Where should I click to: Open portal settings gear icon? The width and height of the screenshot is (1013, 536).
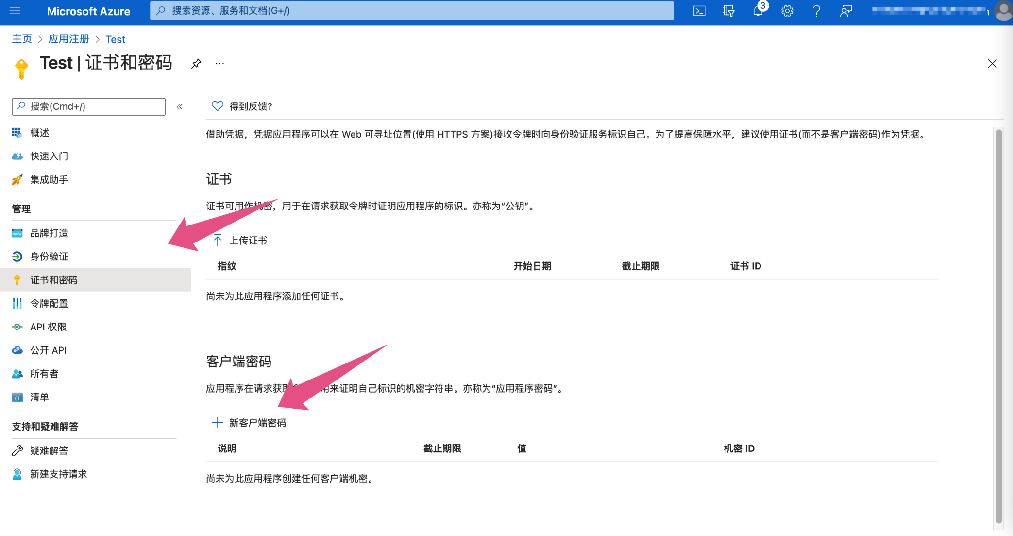787,11
